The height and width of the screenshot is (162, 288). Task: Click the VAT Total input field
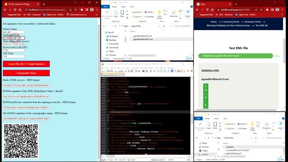pyautogui.click(x=14, y=56)
